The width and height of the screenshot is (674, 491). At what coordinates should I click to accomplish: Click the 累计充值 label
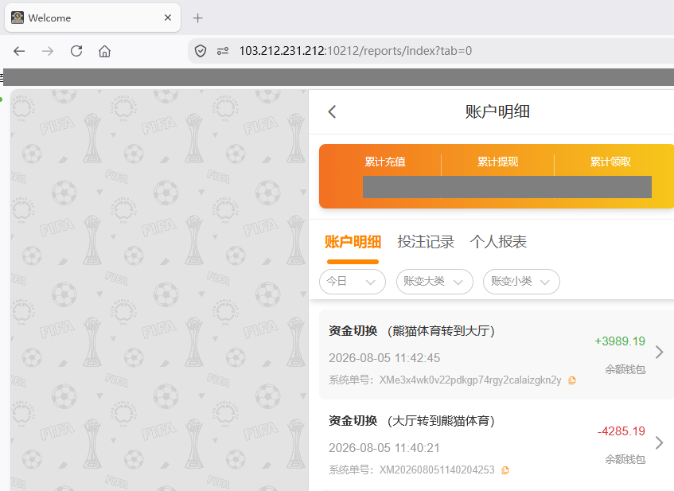point(384,162)
